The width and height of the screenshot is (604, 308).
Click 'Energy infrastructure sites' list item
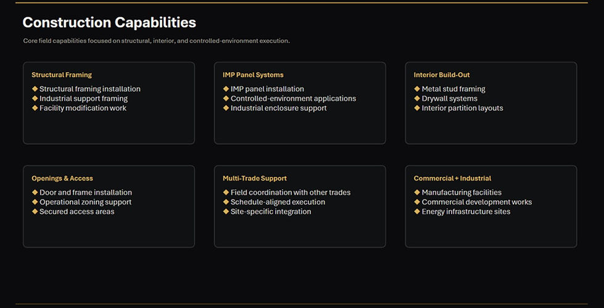(x=466, y=211)
